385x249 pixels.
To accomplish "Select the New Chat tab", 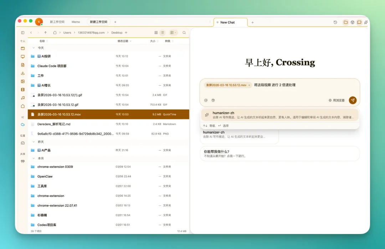I will 230,22.
